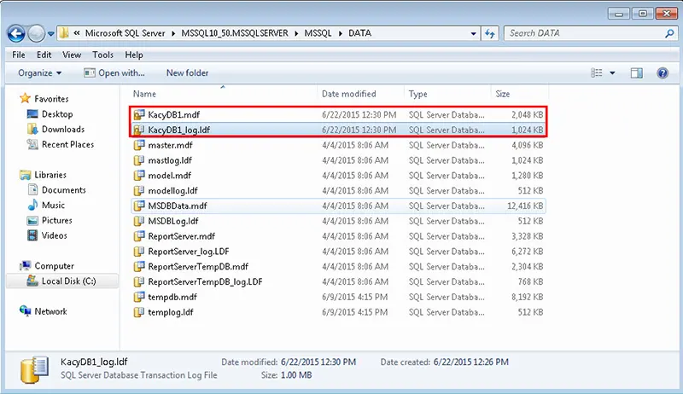683x394 pixels.
Task: Select the mastlog.ldf file icon
Action: click(139, 160)
